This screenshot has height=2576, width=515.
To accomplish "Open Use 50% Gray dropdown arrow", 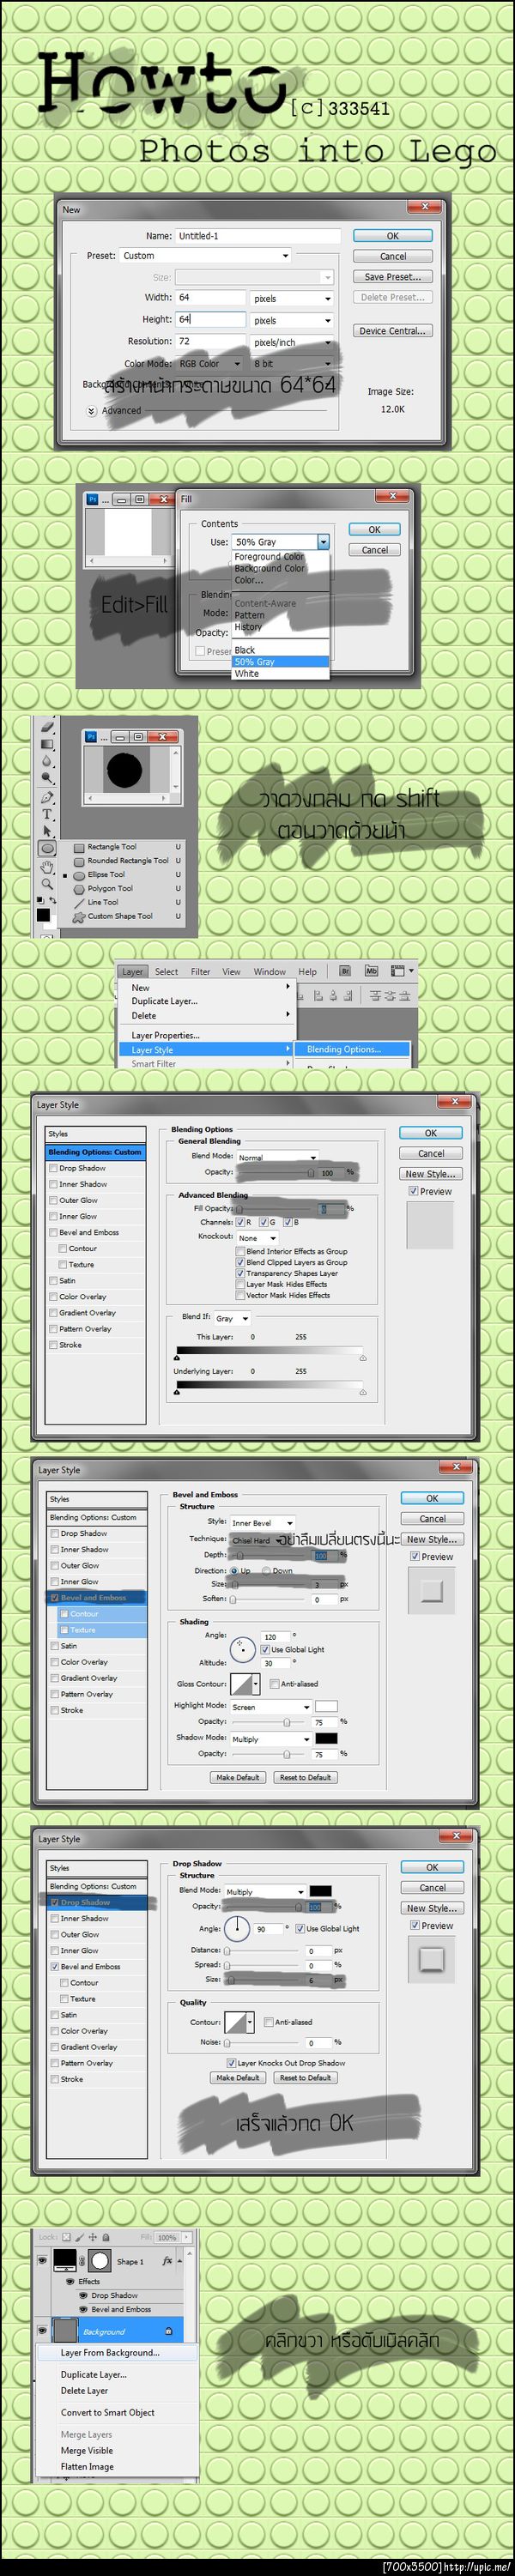I will click(323, 542).
